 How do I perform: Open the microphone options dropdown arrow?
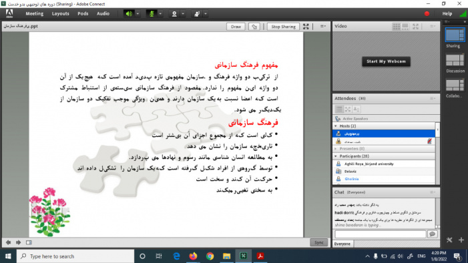tap(160, 14)
